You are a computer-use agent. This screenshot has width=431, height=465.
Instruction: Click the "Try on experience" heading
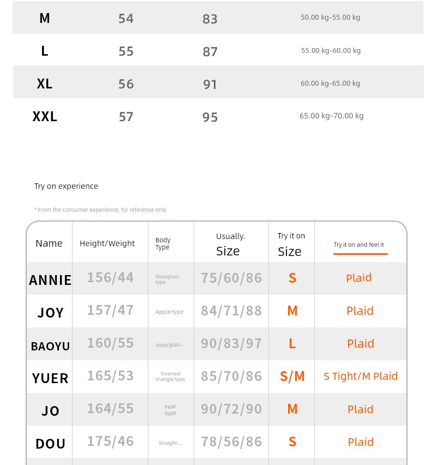click(x=66, y=186)
